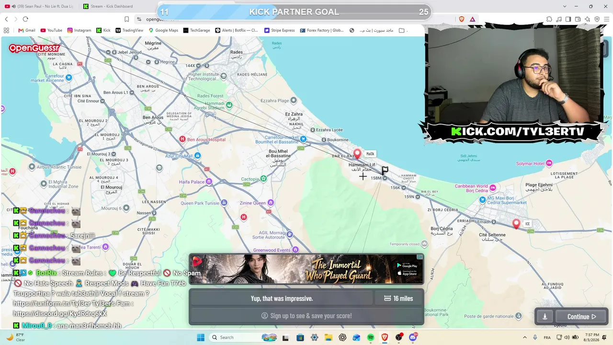Open the TradingView bookmark
Viewport: 613px width, 345px height.
coord(129,30)
